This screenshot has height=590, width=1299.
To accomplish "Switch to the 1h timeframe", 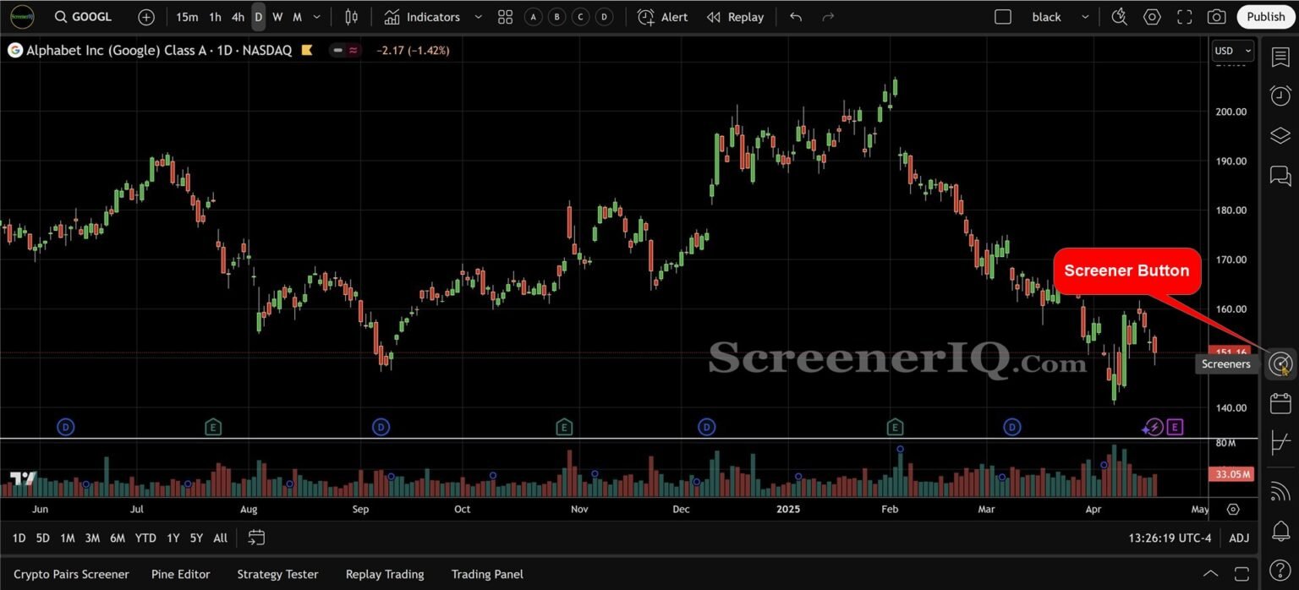I will click(216, 17).
